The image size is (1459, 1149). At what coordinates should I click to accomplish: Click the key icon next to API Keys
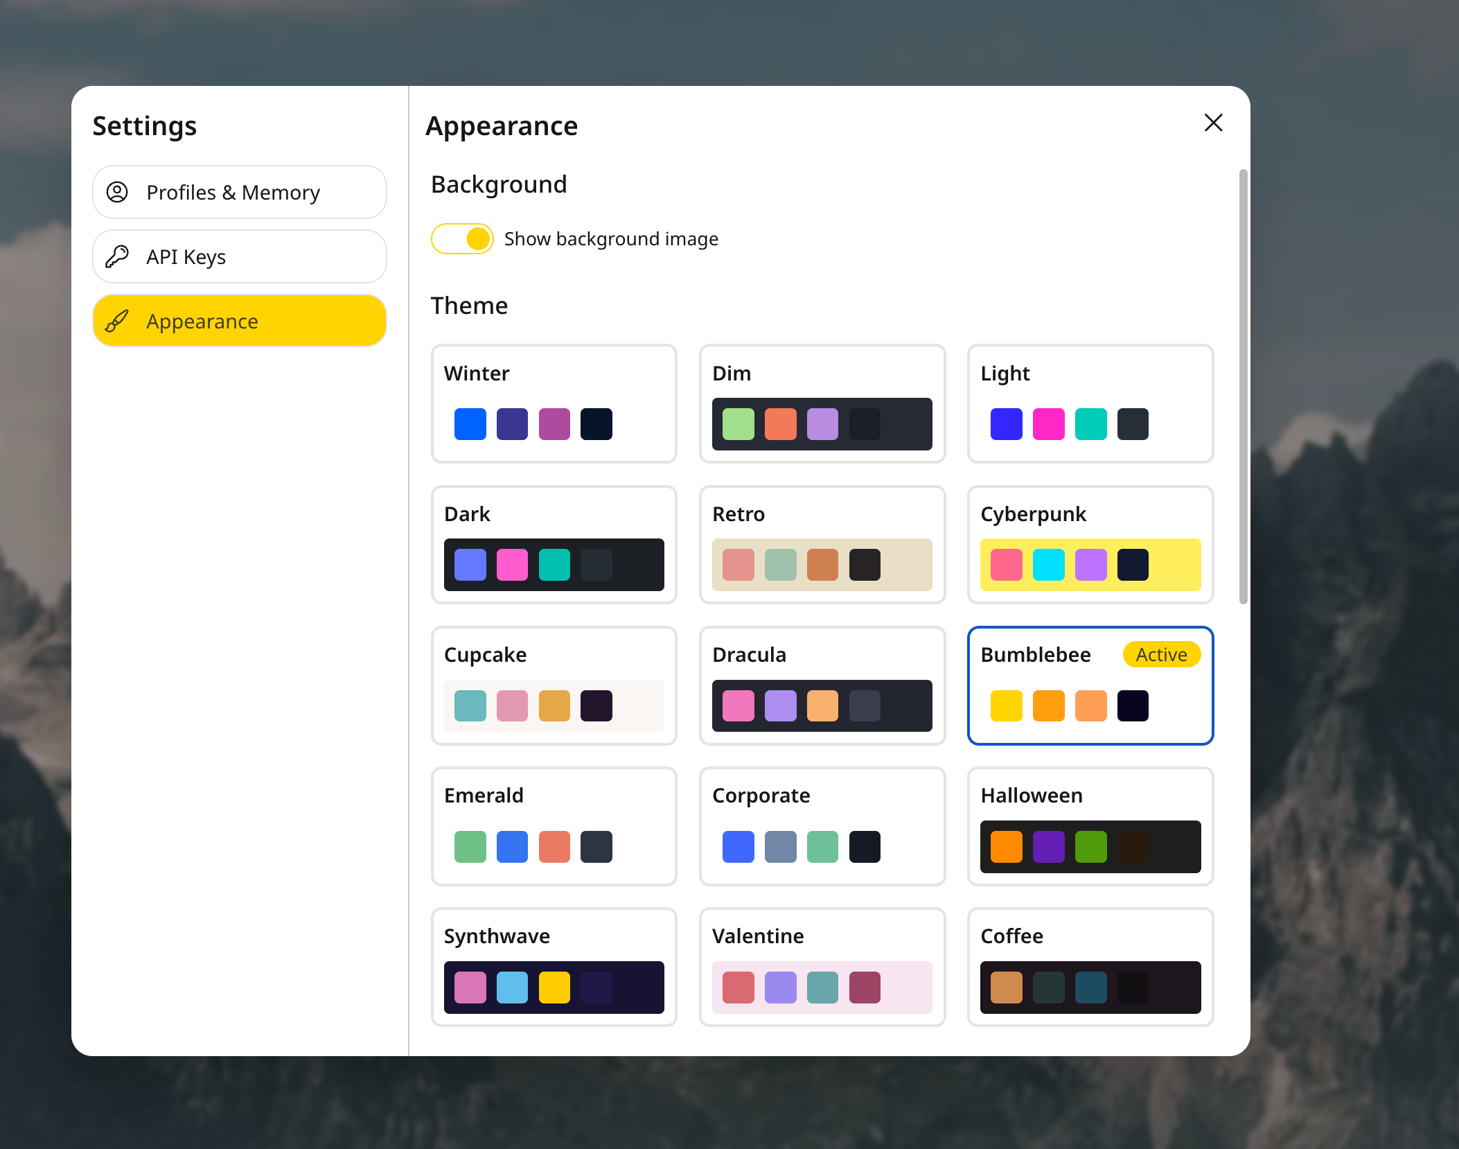[118, 256]
